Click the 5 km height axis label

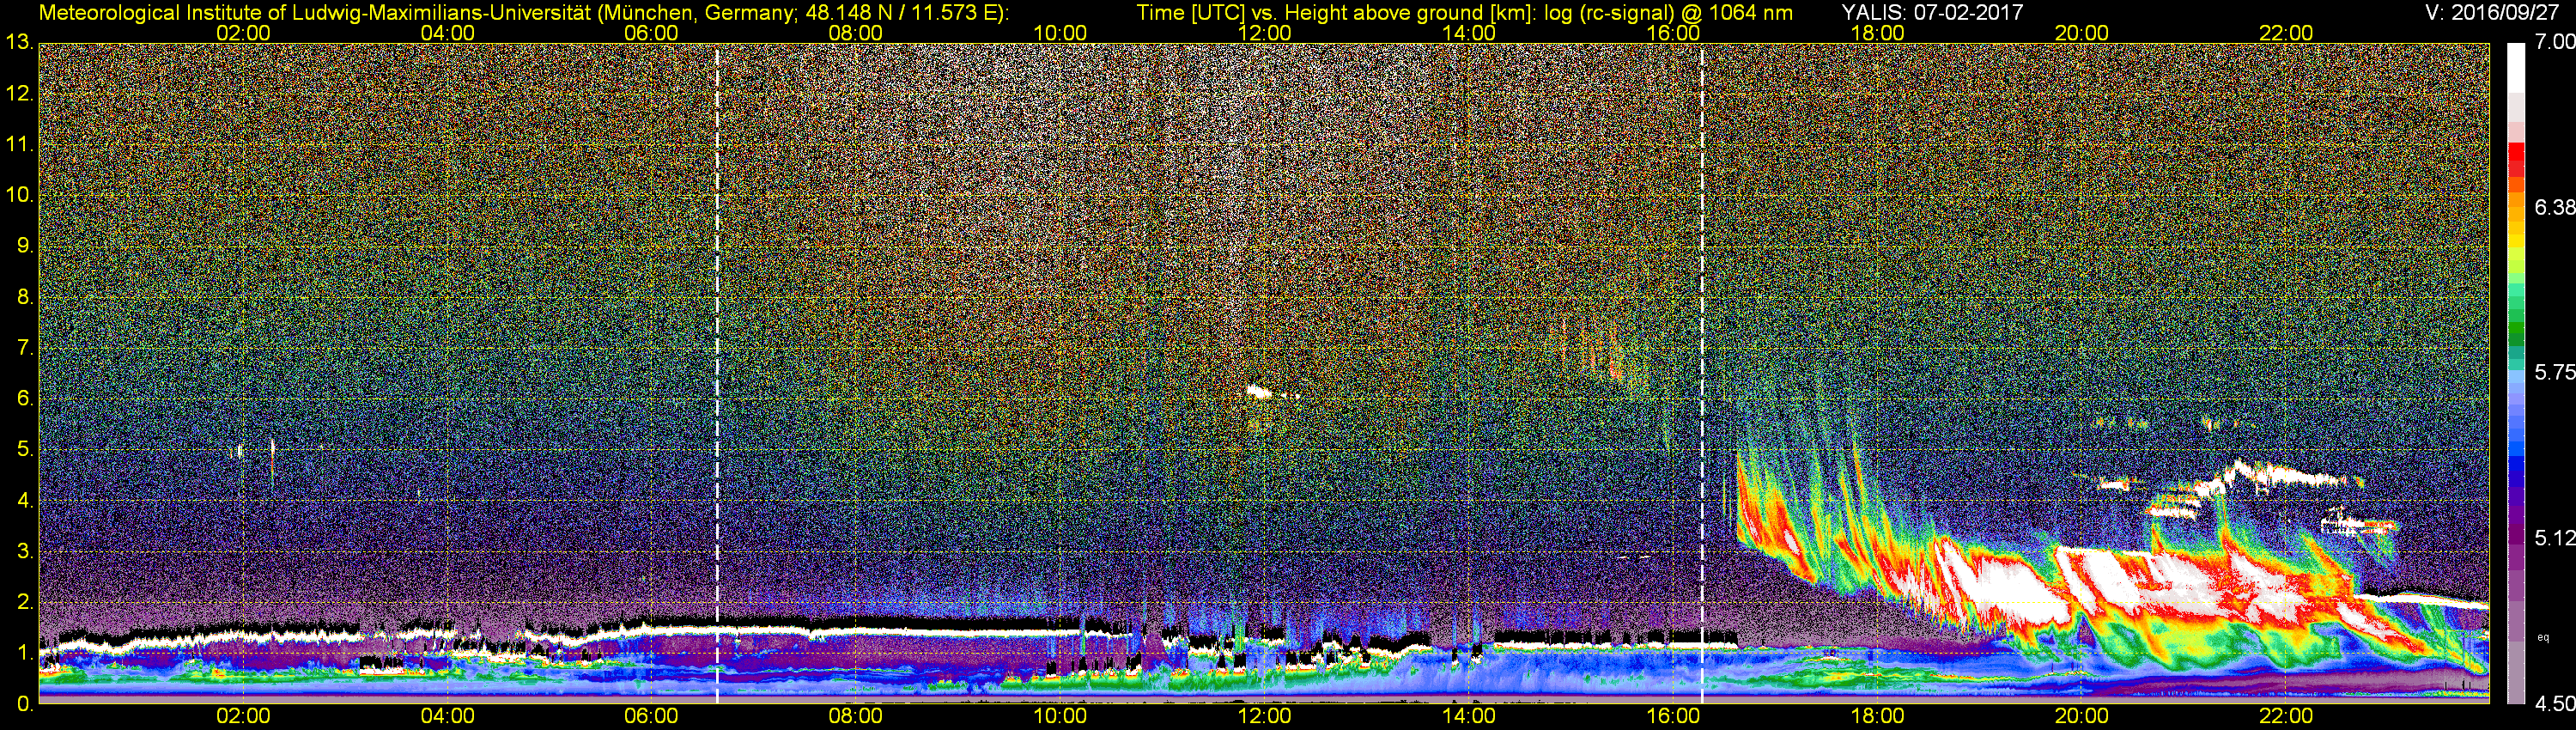tap(25, 450)
